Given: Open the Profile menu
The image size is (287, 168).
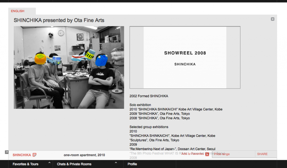Looking at the screenshot, I should pyautogui.click(x=132, y=164).
